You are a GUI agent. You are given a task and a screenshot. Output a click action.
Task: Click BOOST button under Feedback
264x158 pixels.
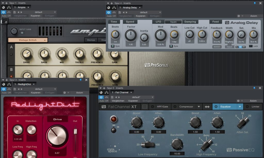coord(217,47)
